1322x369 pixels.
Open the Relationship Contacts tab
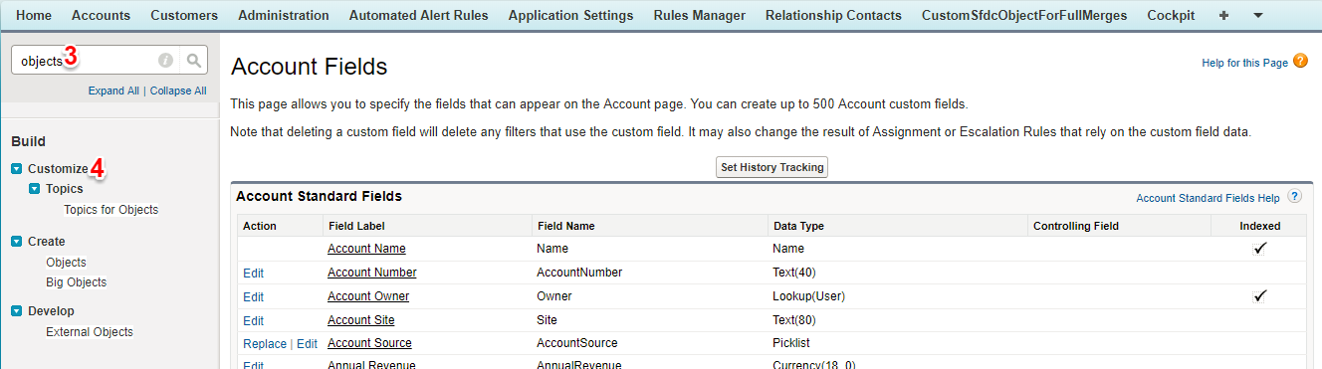pos(833,15)
